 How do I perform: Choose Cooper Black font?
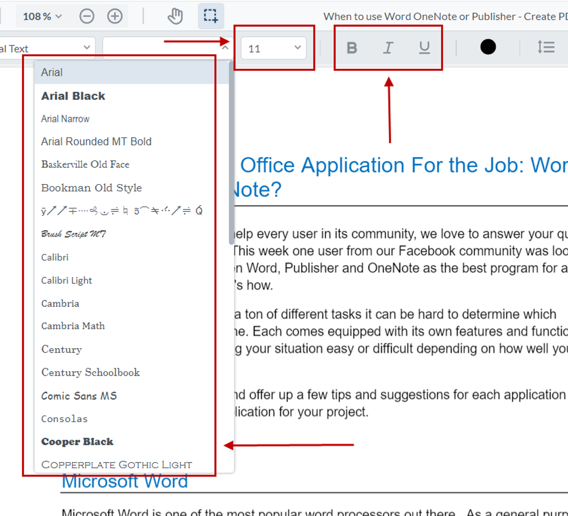coord(131,442)
